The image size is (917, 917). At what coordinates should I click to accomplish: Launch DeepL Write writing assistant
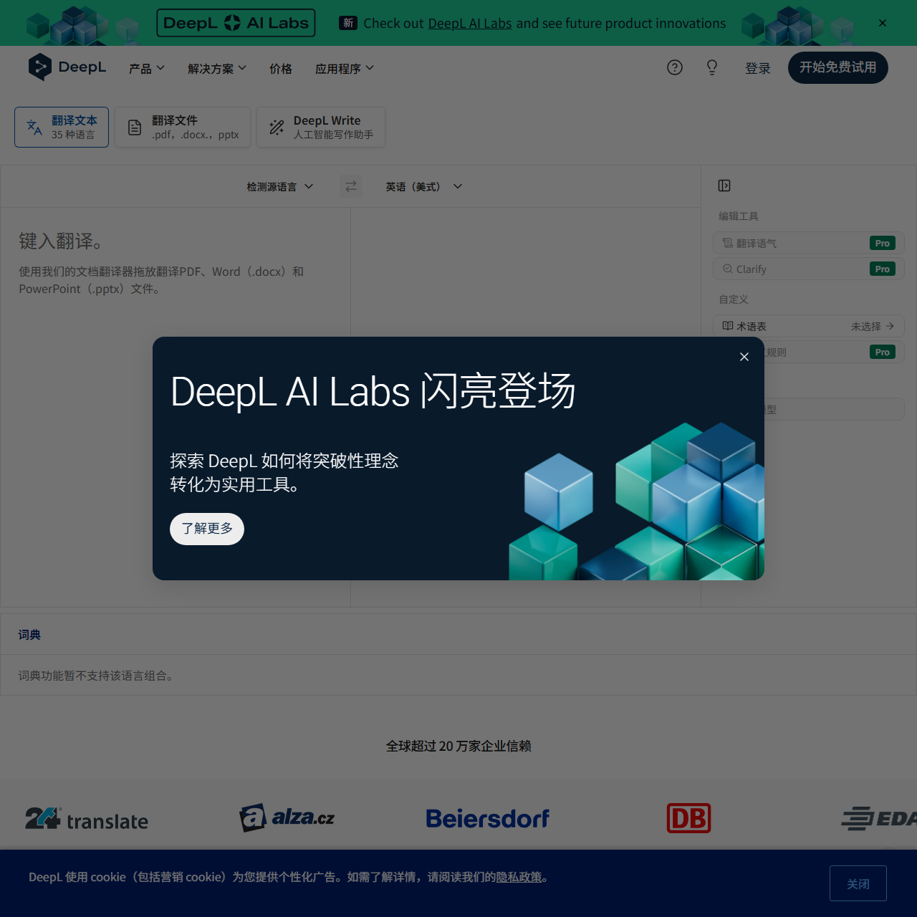(320, 127)
